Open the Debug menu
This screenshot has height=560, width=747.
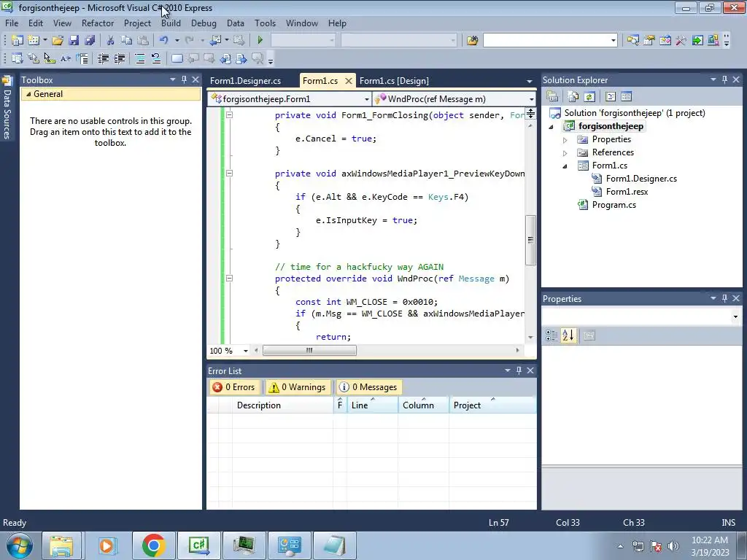point(204,23)
